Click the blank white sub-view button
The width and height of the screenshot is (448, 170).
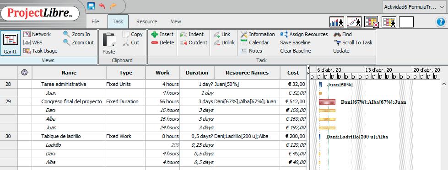406,21
